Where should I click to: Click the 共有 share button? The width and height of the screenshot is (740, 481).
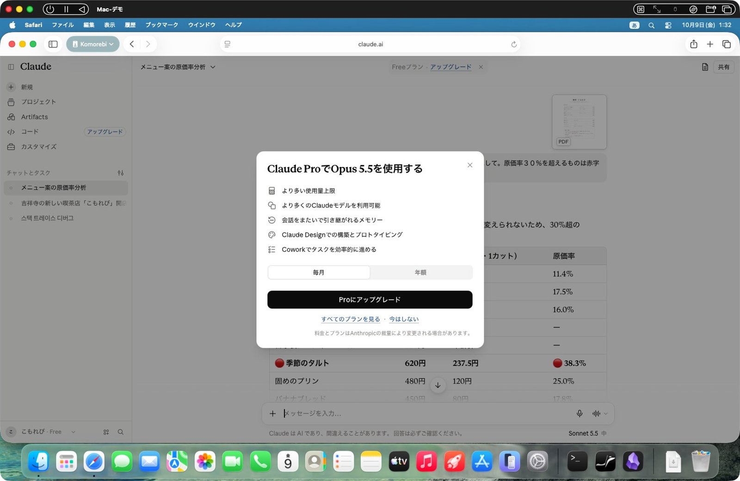(x=724, y=67)
